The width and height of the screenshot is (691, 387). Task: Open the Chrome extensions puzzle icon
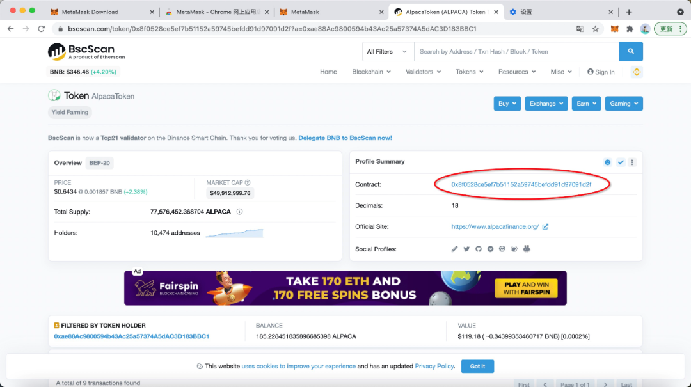(x=630, y=29)
